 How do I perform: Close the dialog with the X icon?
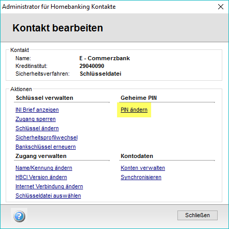tap(221, 7)
